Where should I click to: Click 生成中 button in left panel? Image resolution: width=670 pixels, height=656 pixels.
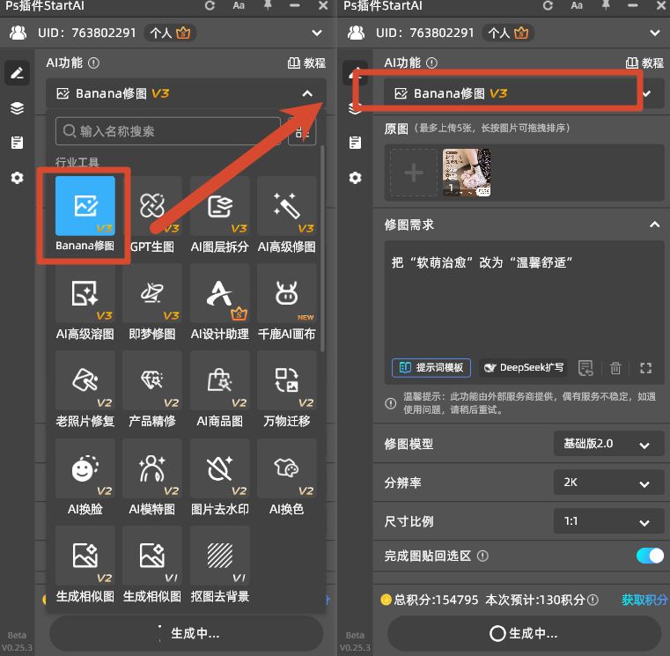[x=187, y=633]
